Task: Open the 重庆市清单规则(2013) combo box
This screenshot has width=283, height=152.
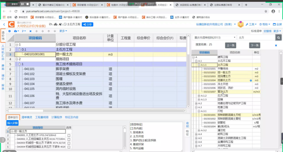Action: 214,37
